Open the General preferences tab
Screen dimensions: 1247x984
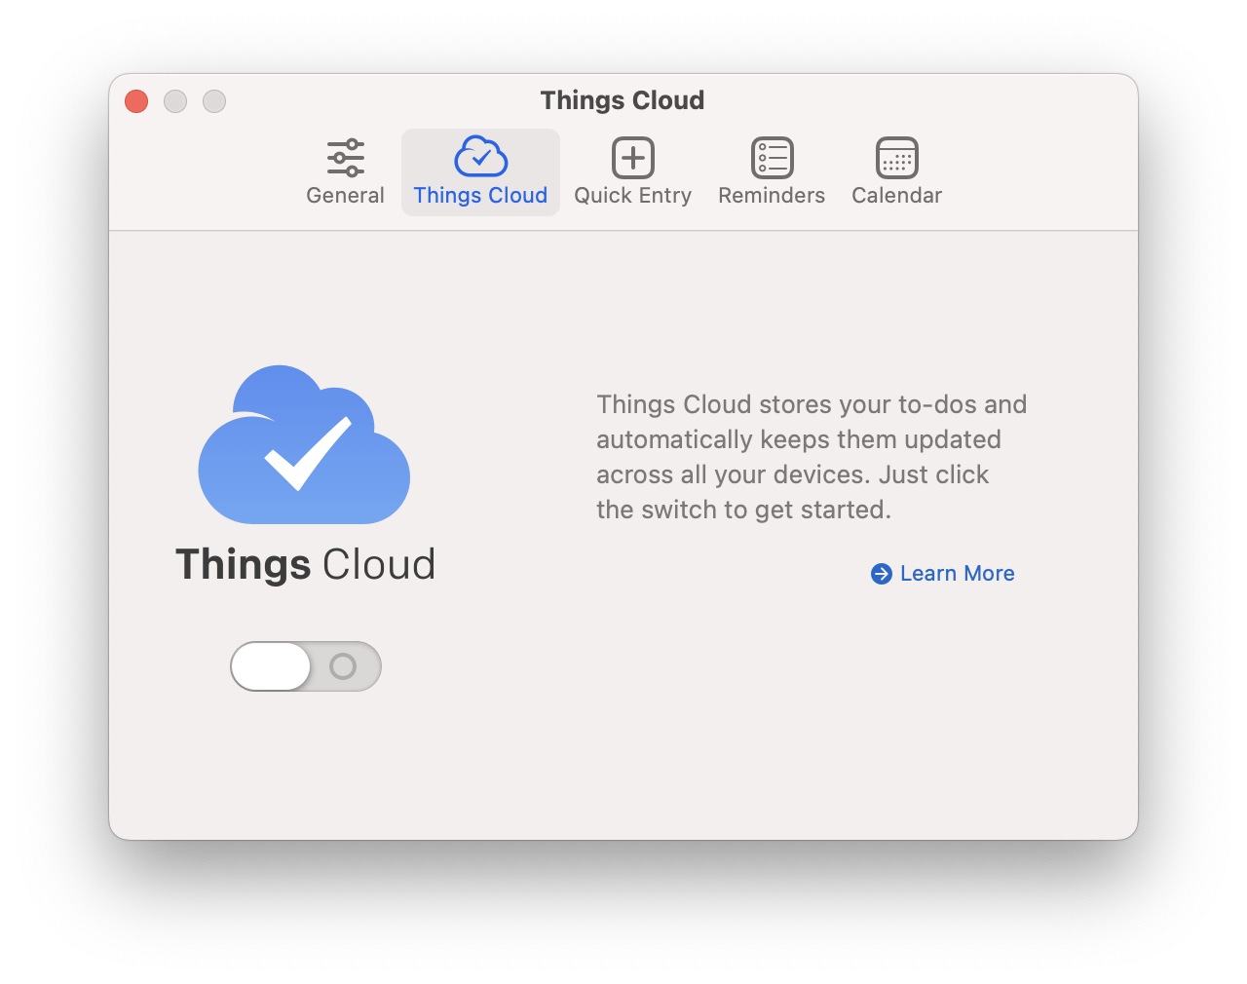coord(345,171)
